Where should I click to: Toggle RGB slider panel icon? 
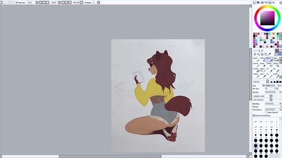(258, 3)
